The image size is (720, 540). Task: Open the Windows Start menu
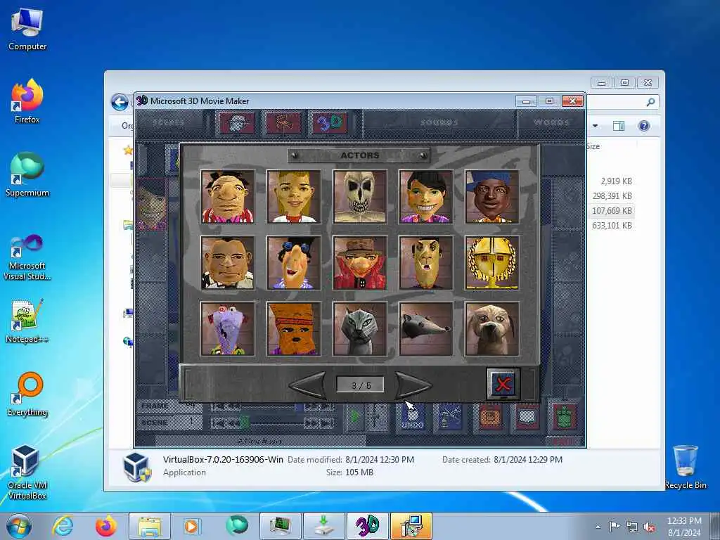[18, 526]
